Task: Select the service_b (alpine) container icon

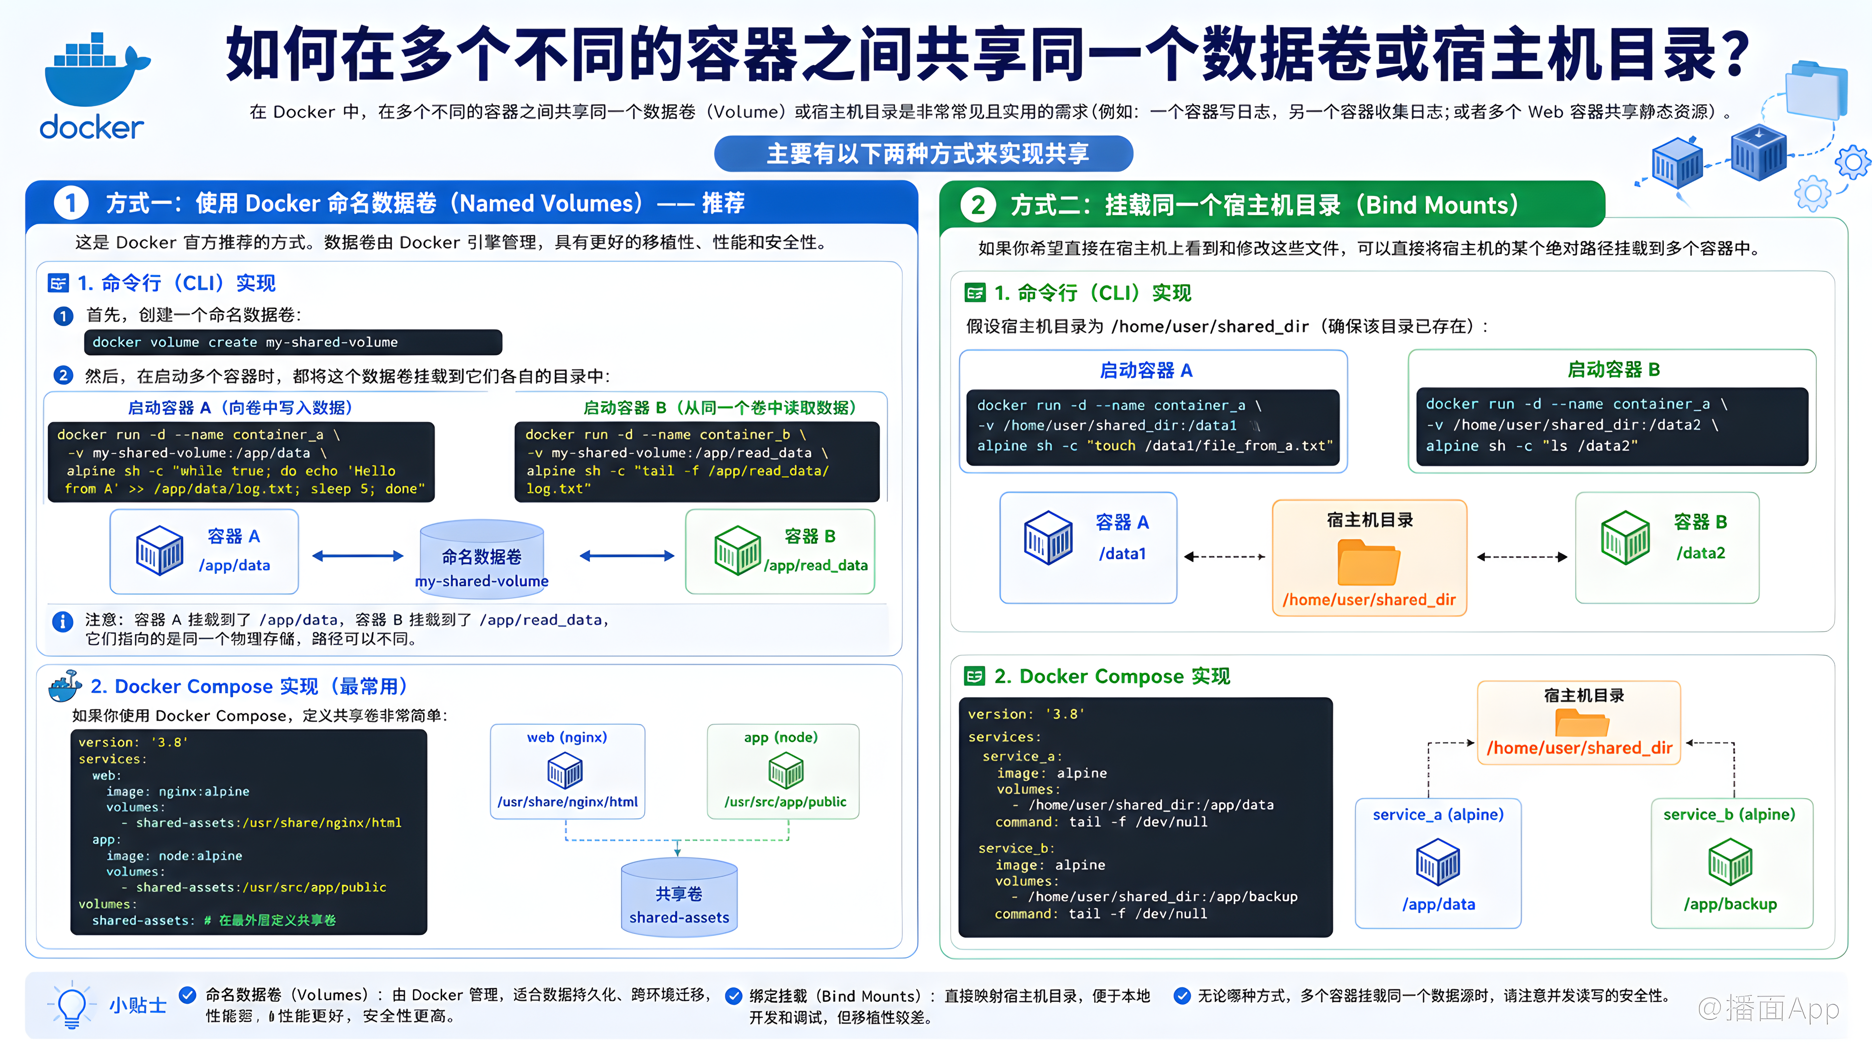Action: [1730, 862]
